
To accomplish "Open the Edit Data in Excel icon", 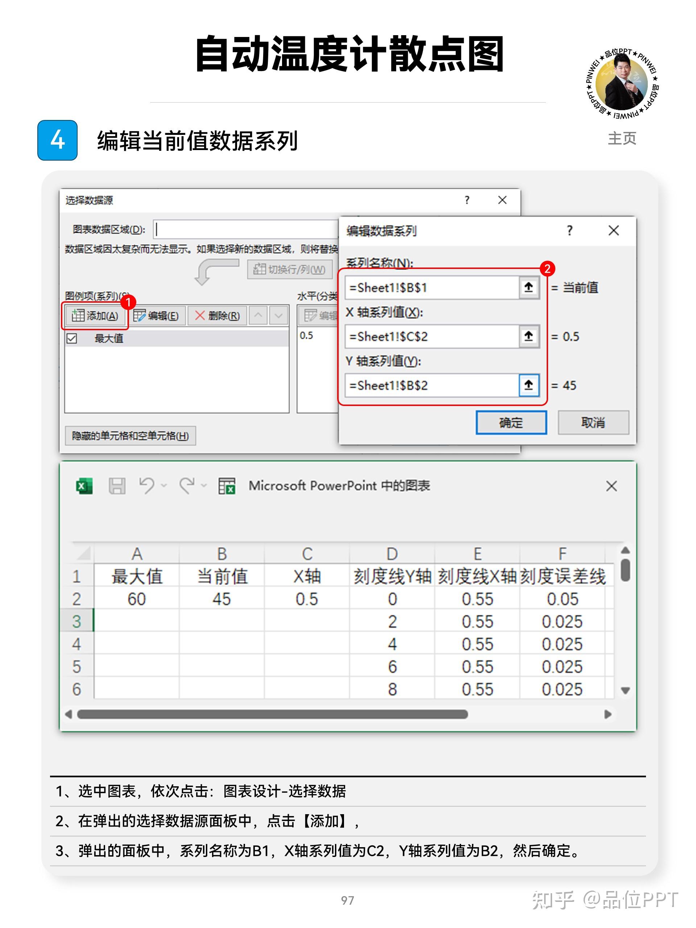I will 227,486.
